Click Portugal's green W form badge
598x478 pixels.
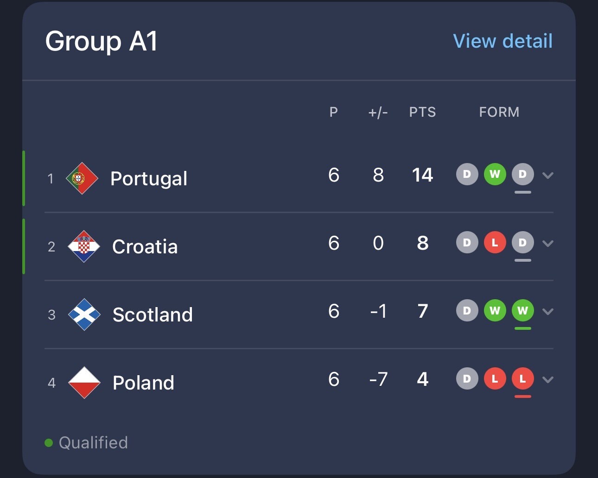(x=495, y=174)
